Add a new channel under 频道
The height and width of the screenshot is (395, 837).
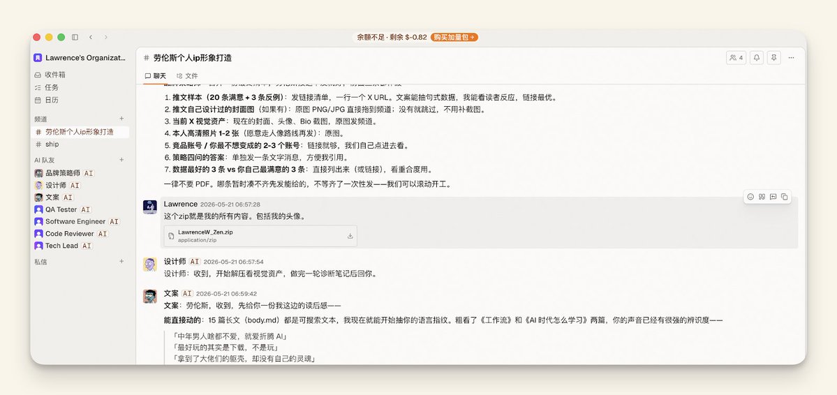(x=121, y=119)
